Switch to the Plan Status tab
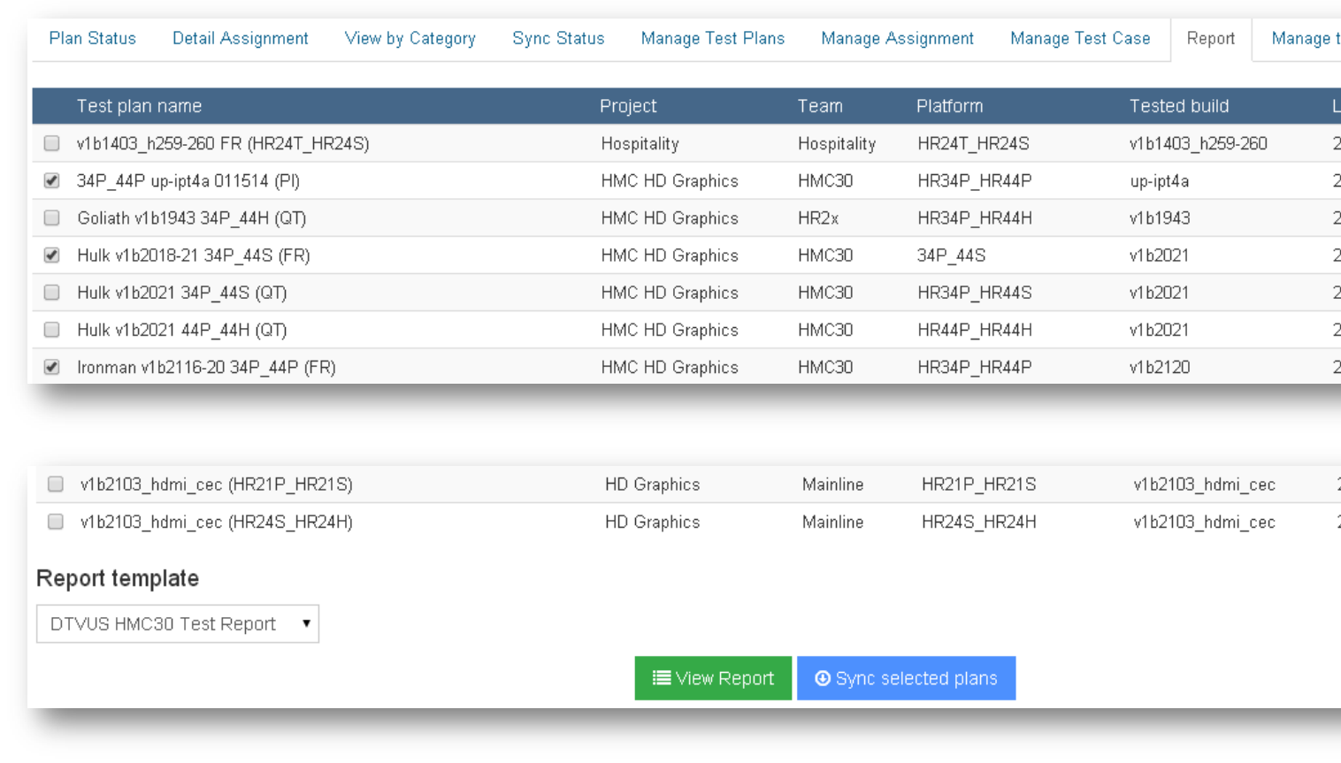 pos(92,39)
